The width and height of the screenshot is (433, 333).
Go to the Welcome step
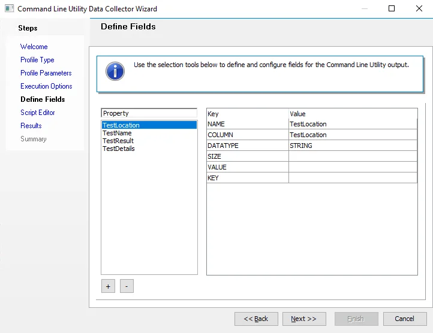pyautogui.click(x=34, y=47)
